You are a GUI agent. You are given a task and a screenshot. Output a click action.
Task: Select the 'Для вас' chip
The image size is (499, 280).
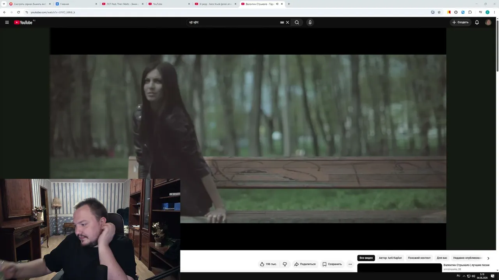coord(442,258)
